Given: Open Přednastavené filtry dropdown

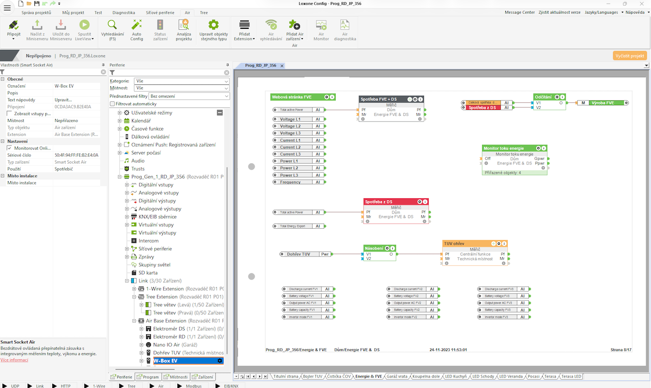Looking at the screenshot, I should click(189, 96).
